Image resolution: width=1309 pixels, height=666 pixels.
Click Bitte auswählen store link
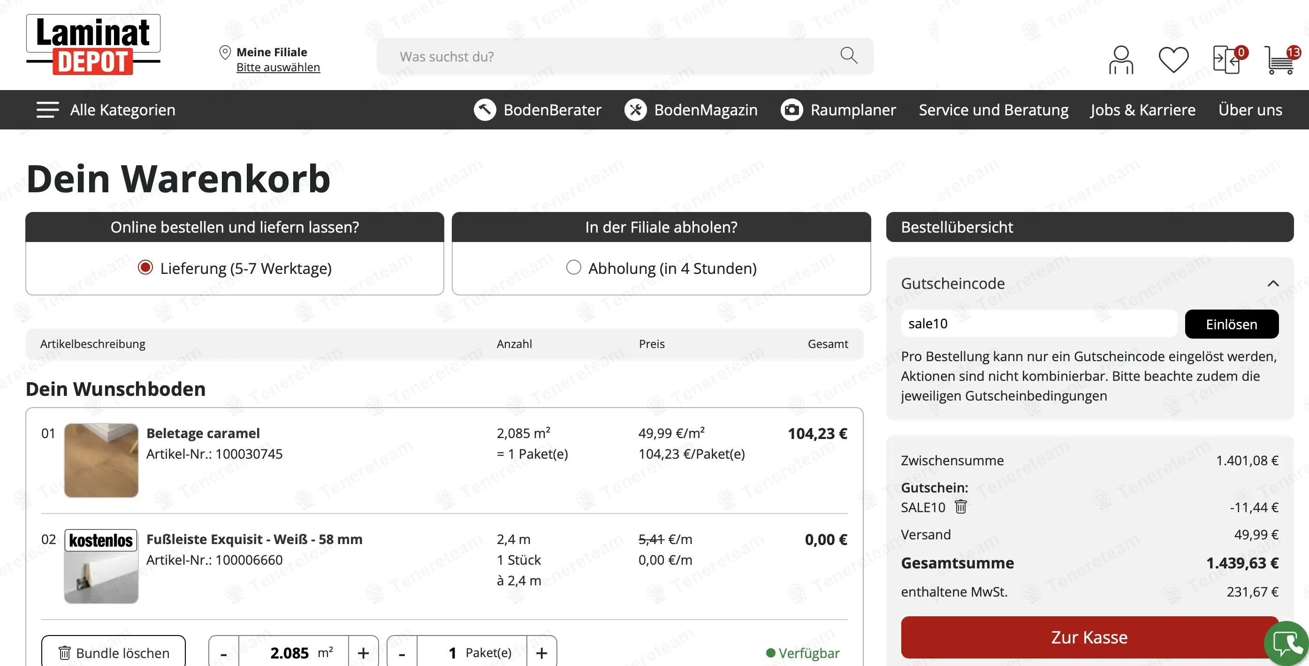pos(278,67)
